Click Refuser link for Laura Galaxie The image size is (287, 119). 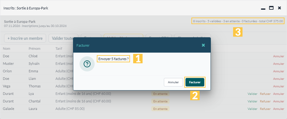[x=265, y=109]
